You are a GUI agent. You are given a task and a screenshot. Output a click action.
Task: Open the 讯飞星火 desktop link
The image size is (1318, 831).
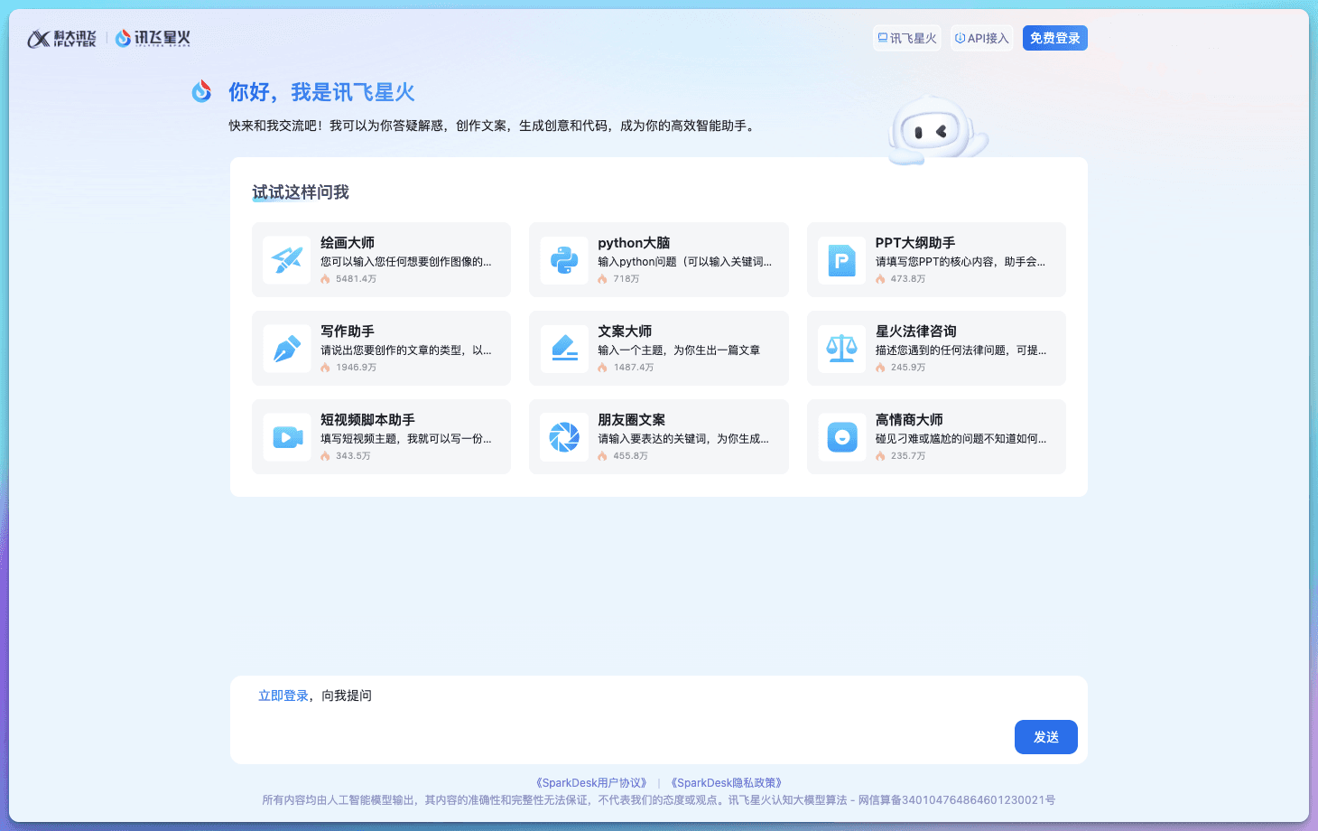[x=907, y=38]
